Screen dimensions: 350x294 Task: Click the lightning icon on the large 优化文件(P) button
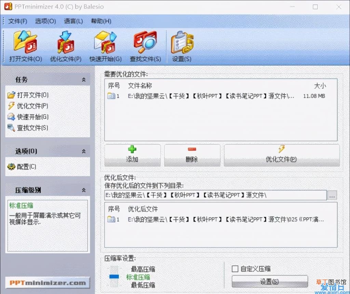coord(282,149)
